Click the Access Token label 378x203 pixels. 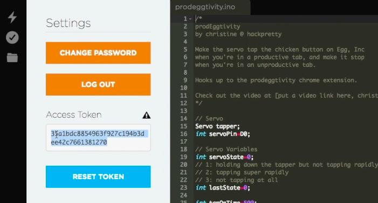(x=74, y=114)
